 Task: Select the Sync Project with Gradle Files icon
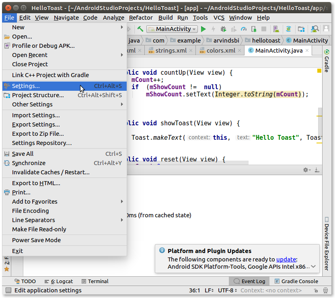(x=289, y=29)
